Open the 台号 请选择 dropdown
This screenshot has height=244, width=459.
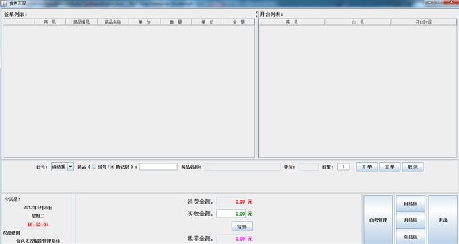(63, 167)
